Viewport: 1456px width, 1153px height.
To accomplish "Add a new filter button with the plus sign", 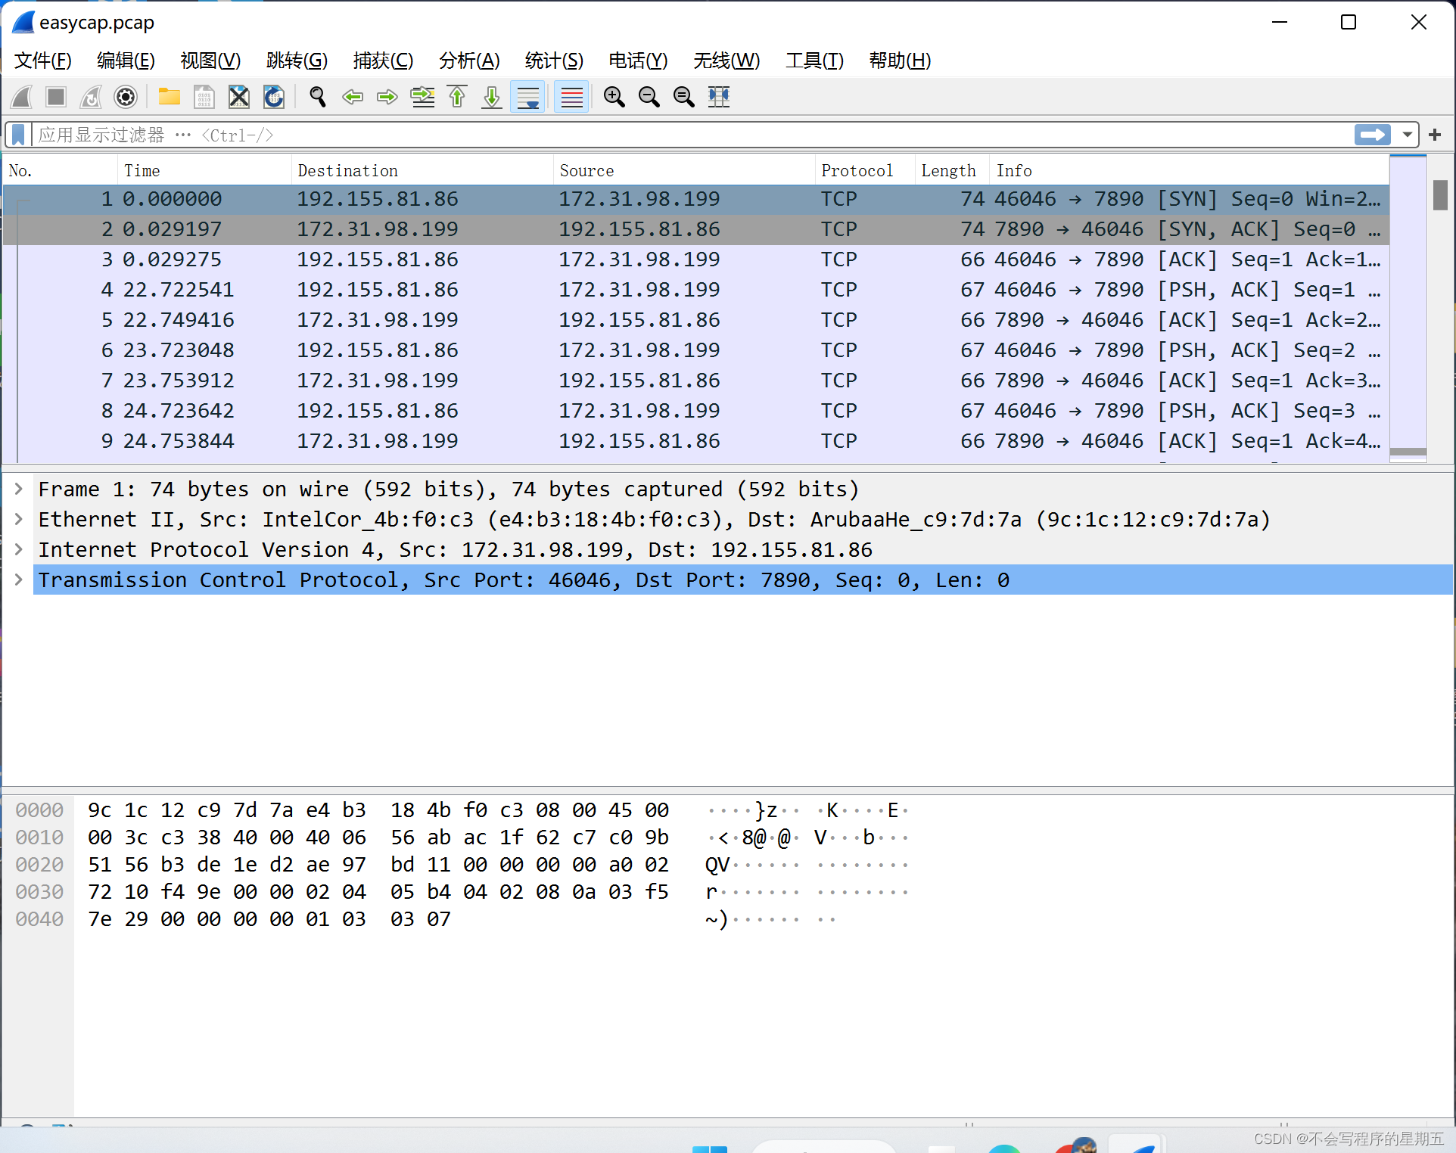I will 1435,135.
